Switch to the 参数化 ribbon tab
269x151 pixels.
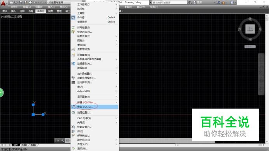point(41,11)
